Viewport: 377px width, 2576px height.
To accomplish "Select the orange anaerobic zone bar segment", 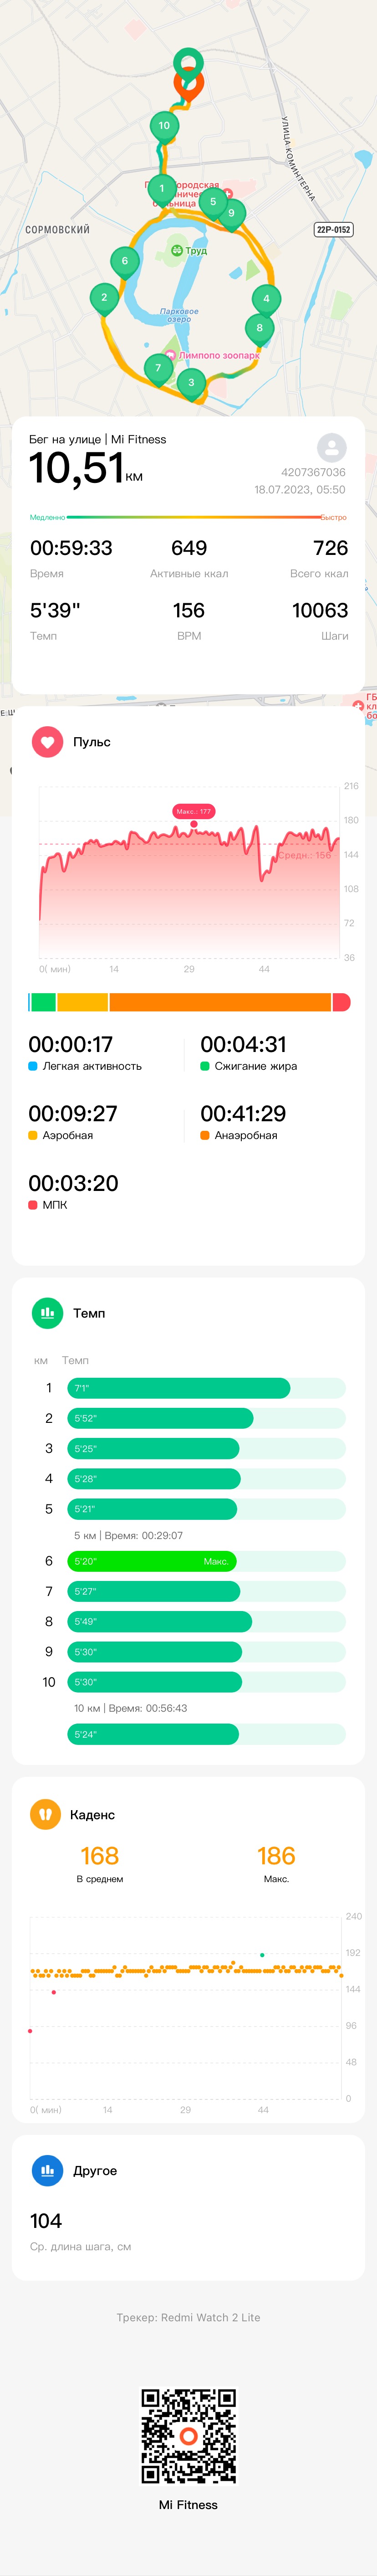I will (x=220, y=1002).
